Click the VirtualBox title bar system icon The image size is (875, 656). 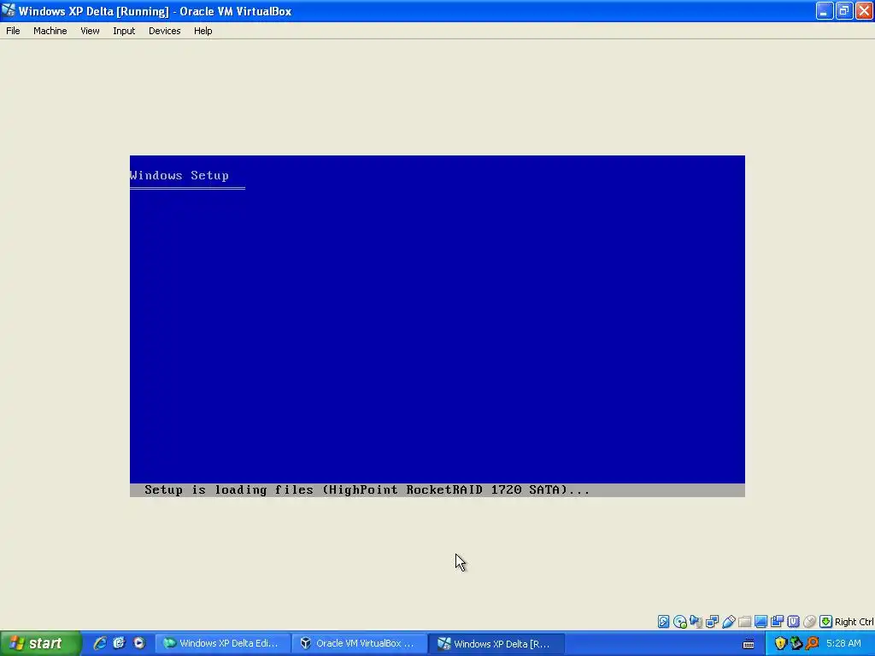9,10
